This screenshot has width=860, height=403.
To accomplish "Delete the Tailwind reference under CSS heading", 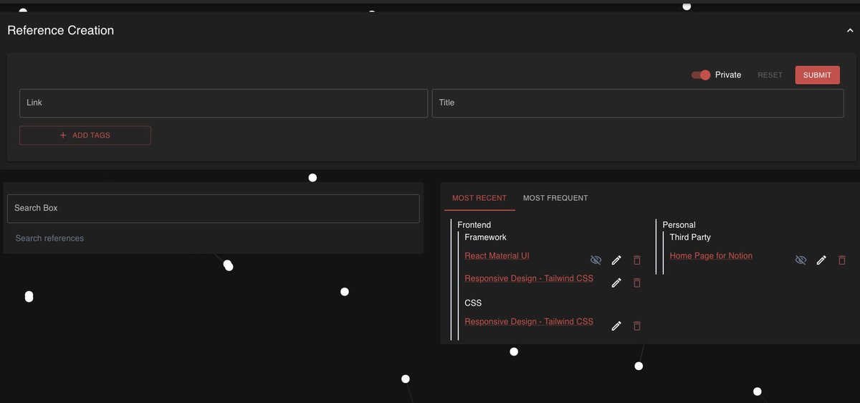I will [x=637, y=326].
